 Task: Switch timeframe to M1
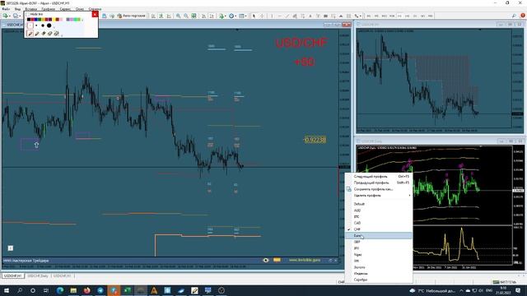coord(369,16)
